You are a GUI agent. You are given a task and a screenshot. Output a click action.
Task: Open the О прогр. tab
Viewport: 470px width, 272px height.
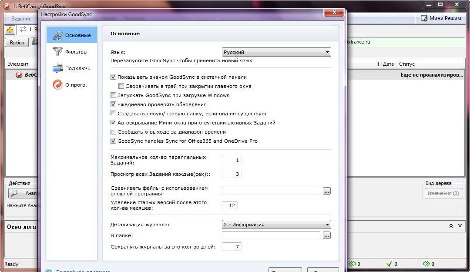click(72, 84)
